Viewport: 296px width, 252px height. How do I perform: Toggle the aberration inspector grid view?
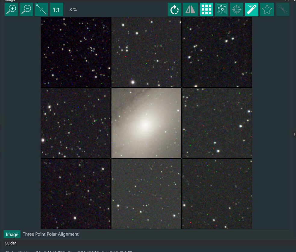[x=207, y=9]
